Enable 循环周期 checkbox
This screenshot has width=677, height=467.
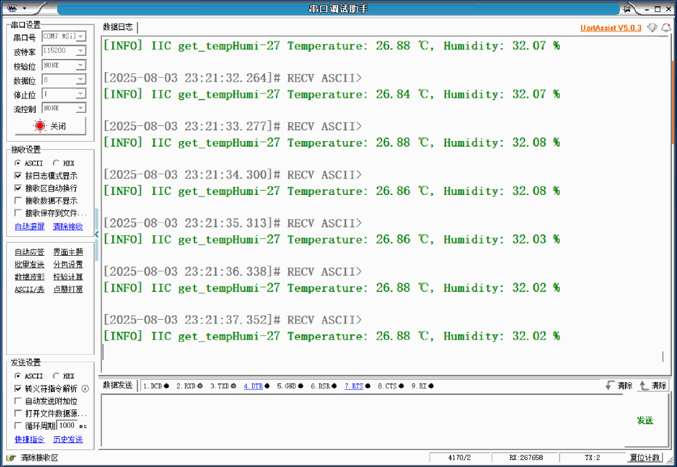click(x=18, y=426)
